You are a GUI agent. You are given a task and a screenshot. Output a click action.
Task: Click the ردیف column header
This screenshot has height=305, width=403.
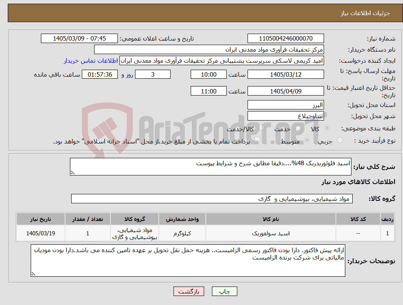(x=387, y=219)
